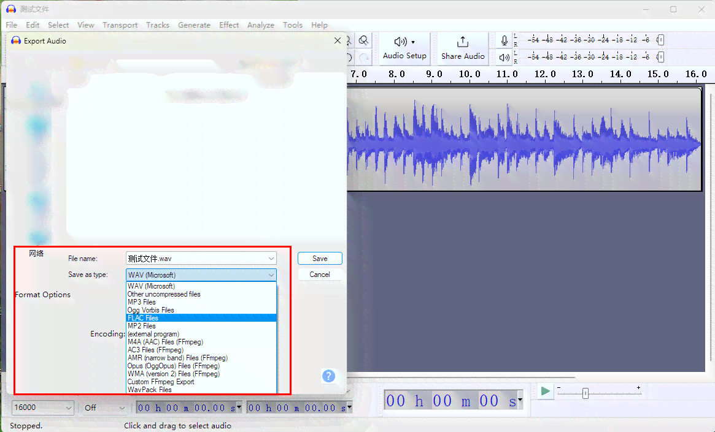Click the selection end time field

click(x=300, y=408)
